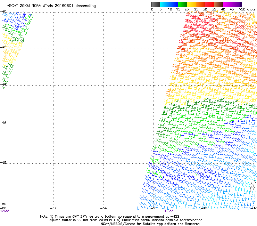The image size is (257, 226).
Task: Click the "-57" longitude label on bottom axis
Action: (x=53, y=208)
